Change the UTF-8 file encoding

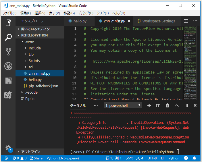(x=152, y=158)
